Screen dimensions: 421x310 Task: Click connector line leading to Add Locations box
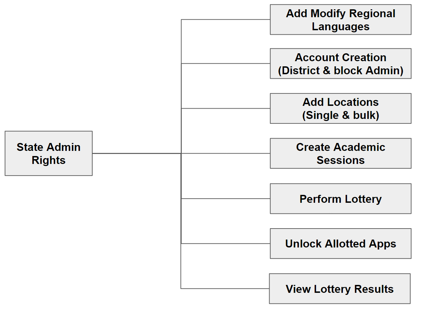225,108
